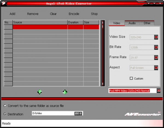164x128 pixels.
Task: Click the app logo in title bar
Action: [4, 3]
